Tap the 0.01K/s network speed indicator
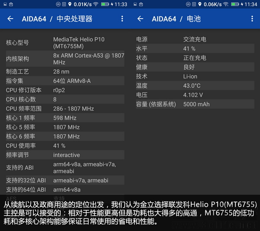This screenshot has width=260, height=231. pos(83,4)
